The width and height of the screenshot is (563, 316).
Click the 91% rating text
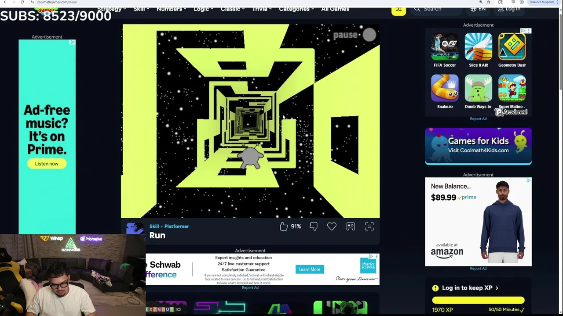[x=296, y=226]
